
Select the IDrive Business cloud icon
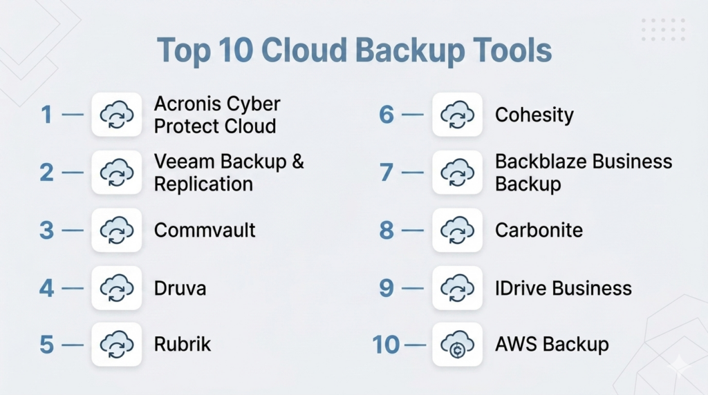(x=457, y=287)
